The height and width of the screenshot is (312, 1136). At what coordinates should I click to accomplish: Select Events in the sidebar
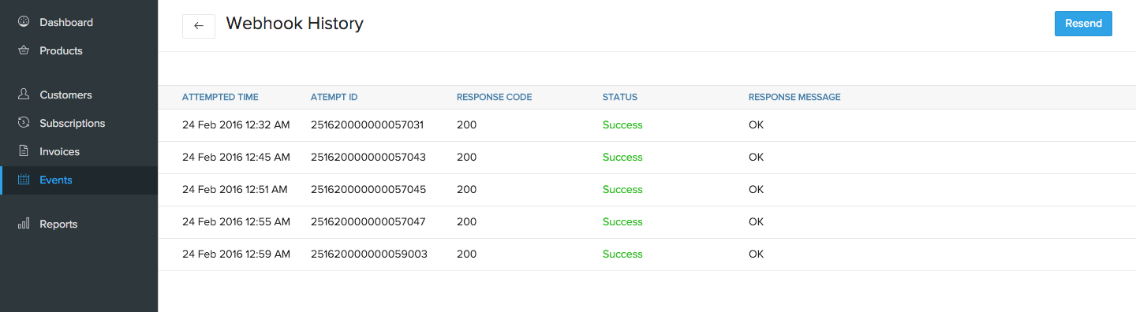(79, 180)
